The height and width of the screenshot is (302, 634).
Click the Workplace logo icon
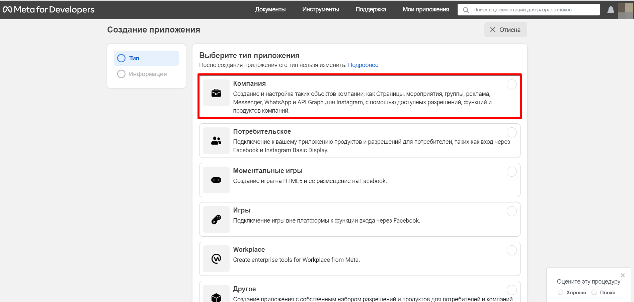(x=216, y=259)
